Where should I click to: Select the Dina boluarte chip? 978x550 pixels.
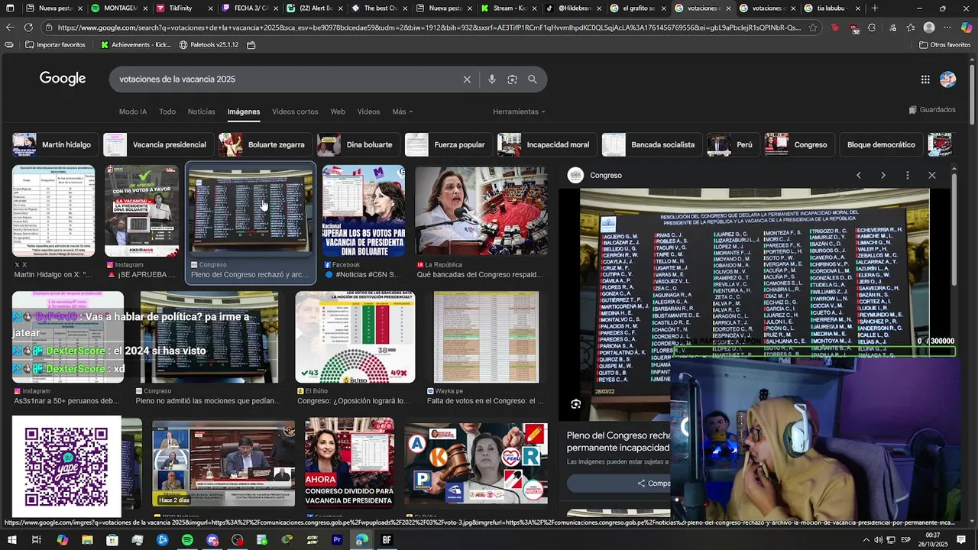pos(358,144)
